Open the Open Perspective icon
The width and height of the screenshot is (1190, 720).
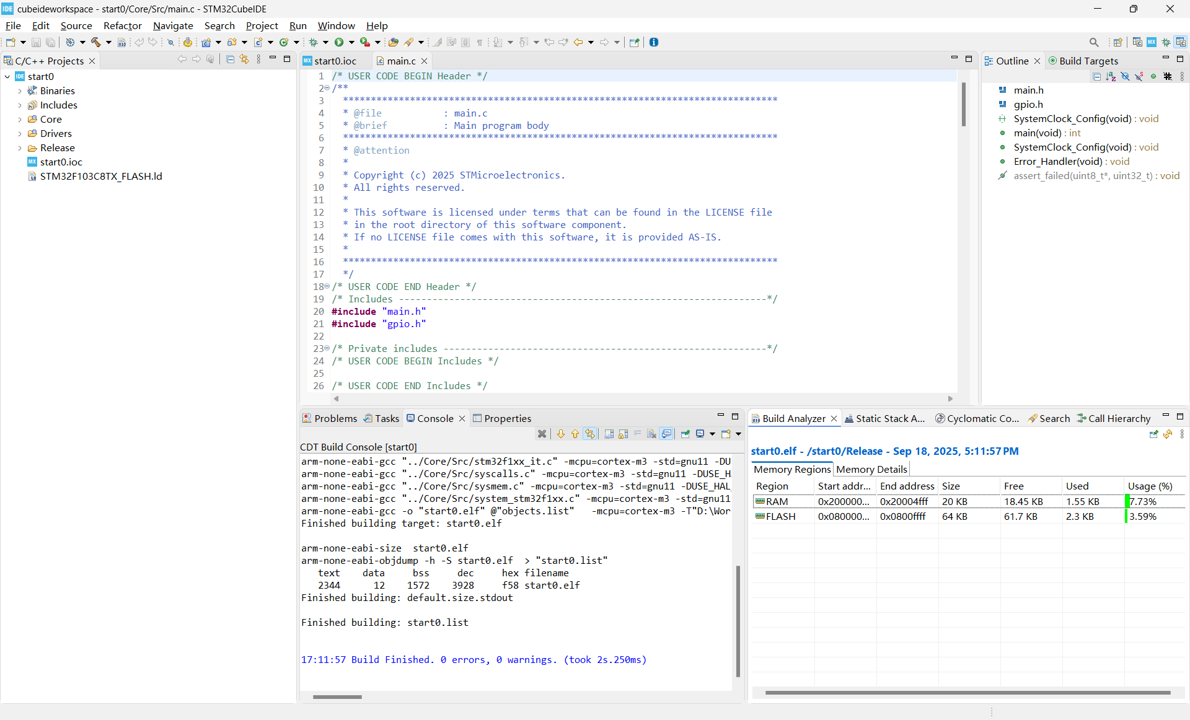[1118, 42]
